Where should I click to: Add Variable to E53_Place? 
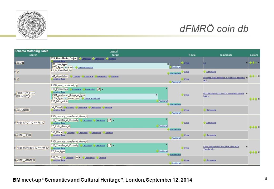(x=108, y=133)
